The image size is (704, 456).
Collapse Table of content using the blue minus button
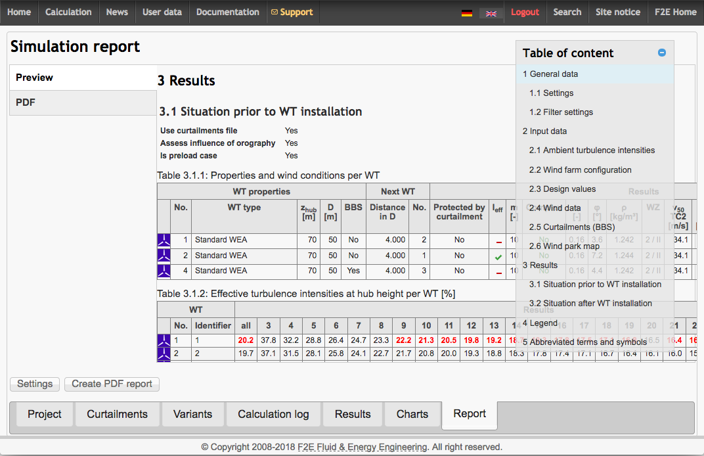coord(662,52)
